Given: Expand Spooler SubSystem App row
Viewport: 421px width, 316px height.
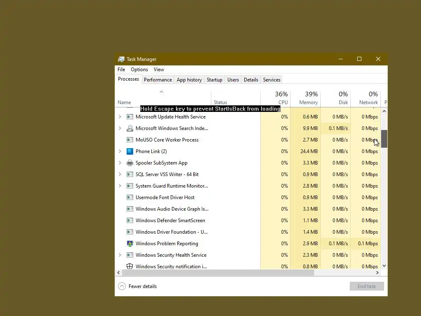Looking at the screenshot, I should point(120,163).
